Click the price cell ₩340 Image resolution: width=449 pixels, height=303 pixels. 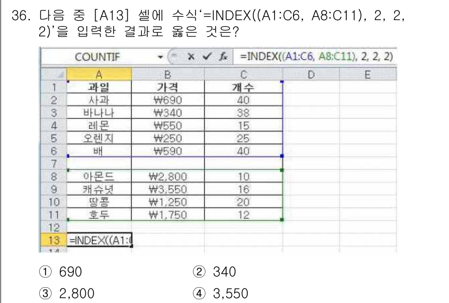click(168, 112)
